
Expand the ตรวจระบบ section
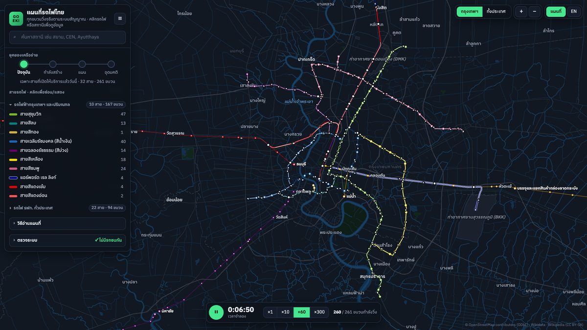coord(68,240)
